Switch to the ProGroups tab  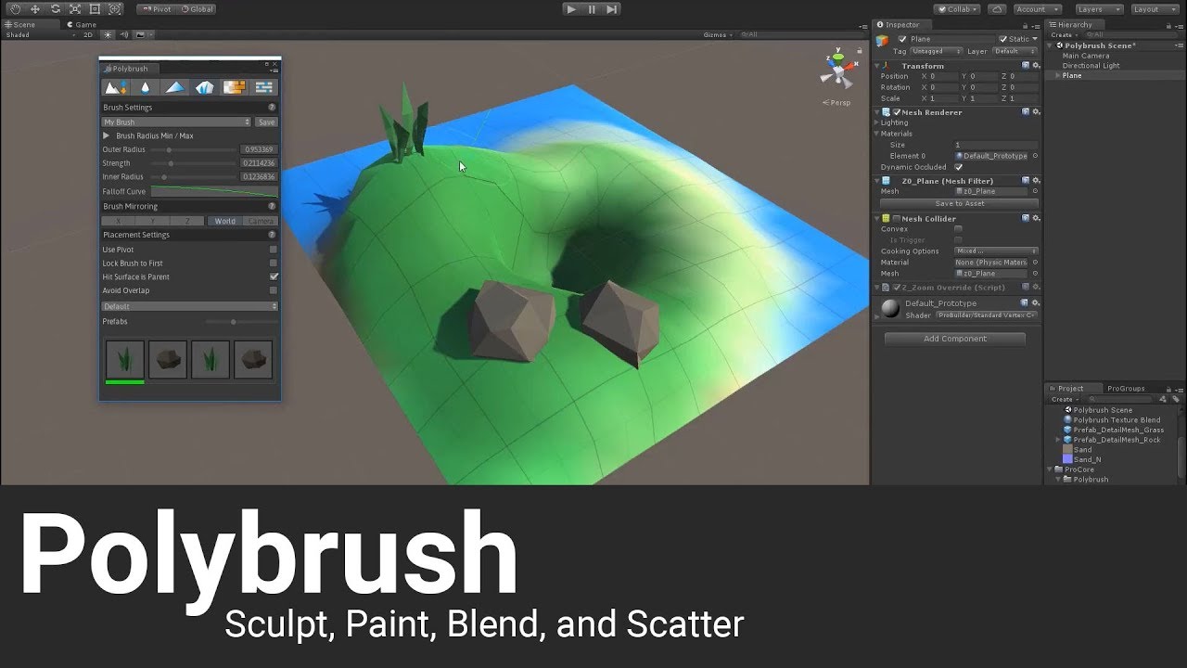(1126, 389)
